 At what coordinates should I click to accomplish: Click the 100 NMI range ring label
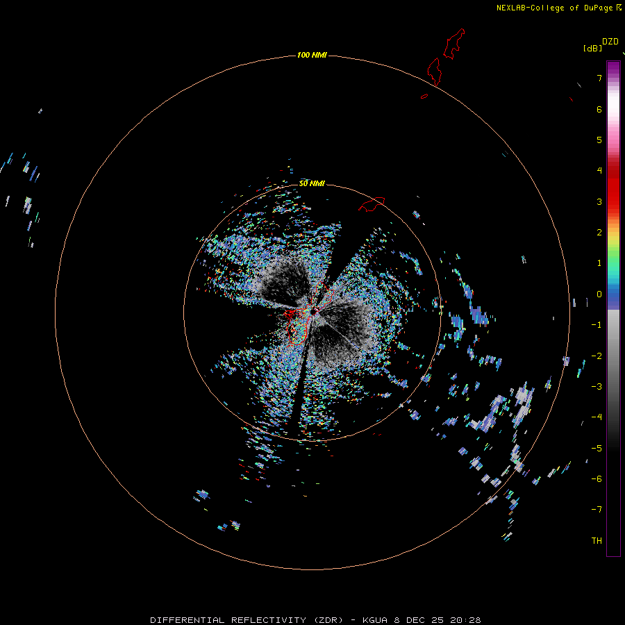[312, 55]
